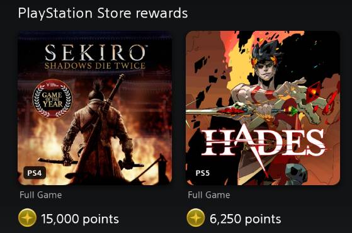Click the HADES title logo text
The image size is (352, 233).
click(x=263, y=142)
